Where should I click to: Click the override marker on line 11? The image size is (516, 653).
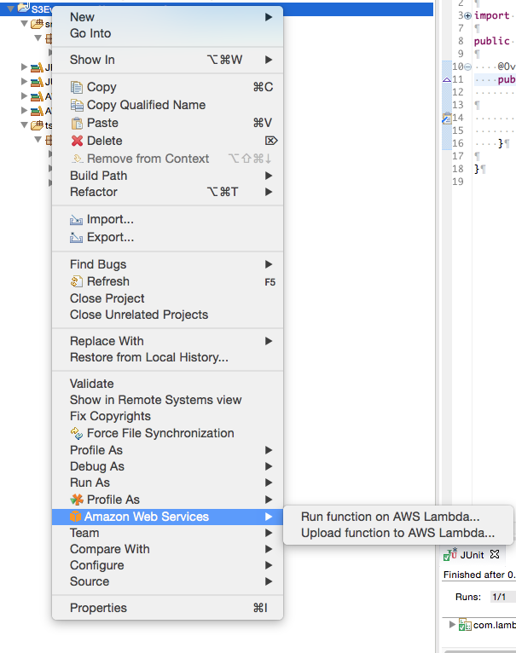pos(446,79)
